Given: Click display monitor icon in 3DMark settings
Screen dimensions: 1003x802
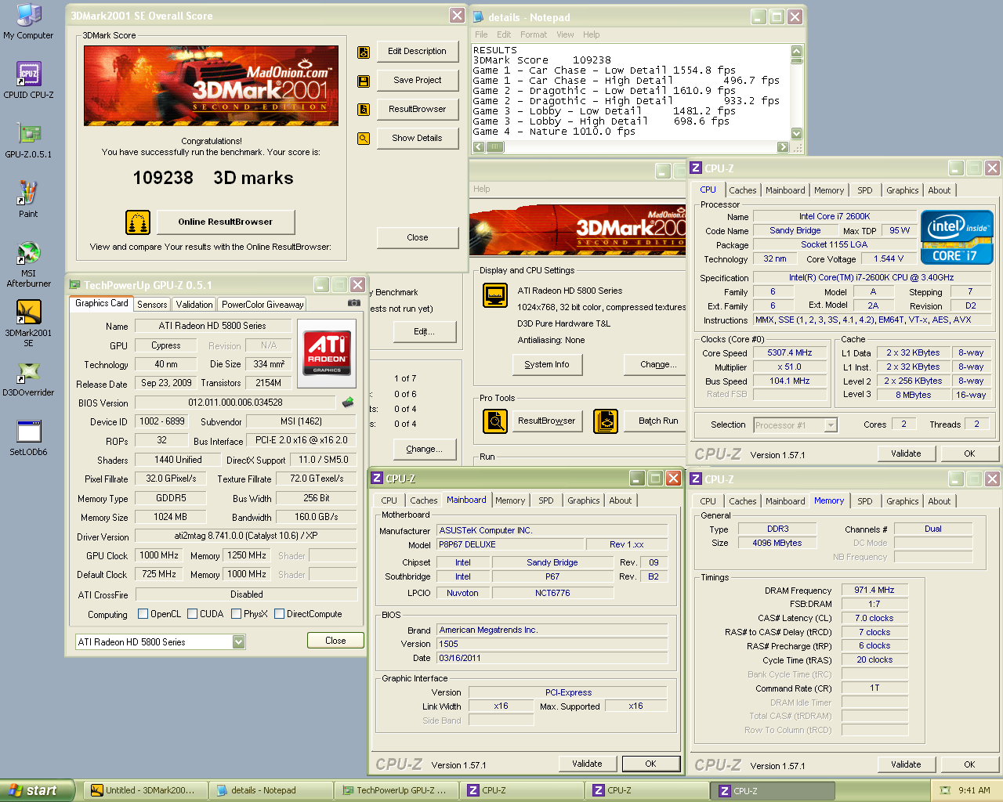Looking at the screenshot, I should pos(495,295).
